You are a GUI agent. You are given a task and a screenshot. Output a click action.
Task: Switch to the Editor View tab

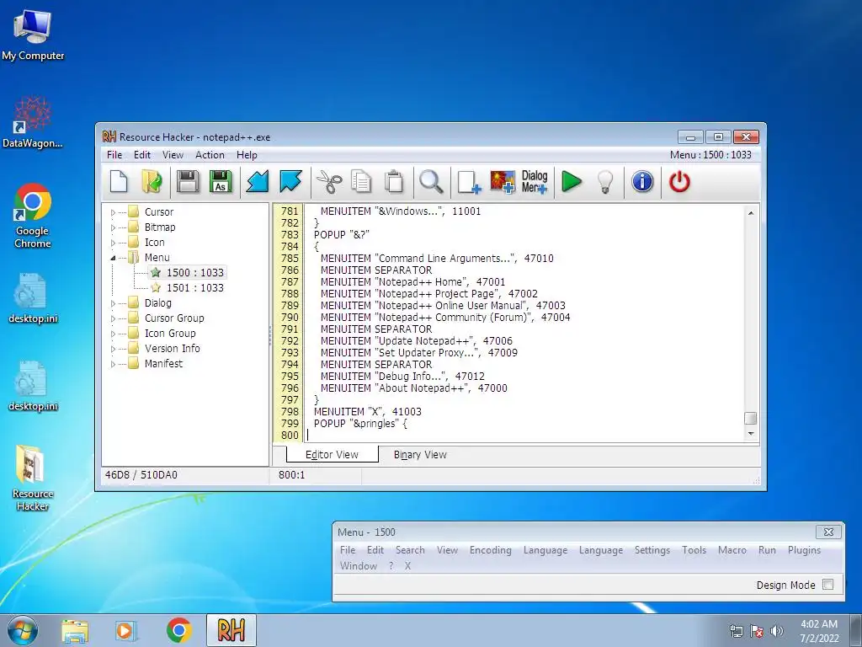(332, 454)
